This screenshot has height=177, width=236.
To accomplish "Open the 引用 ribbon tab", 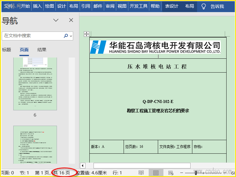I will pyautogui.click(x=86, y=6).
